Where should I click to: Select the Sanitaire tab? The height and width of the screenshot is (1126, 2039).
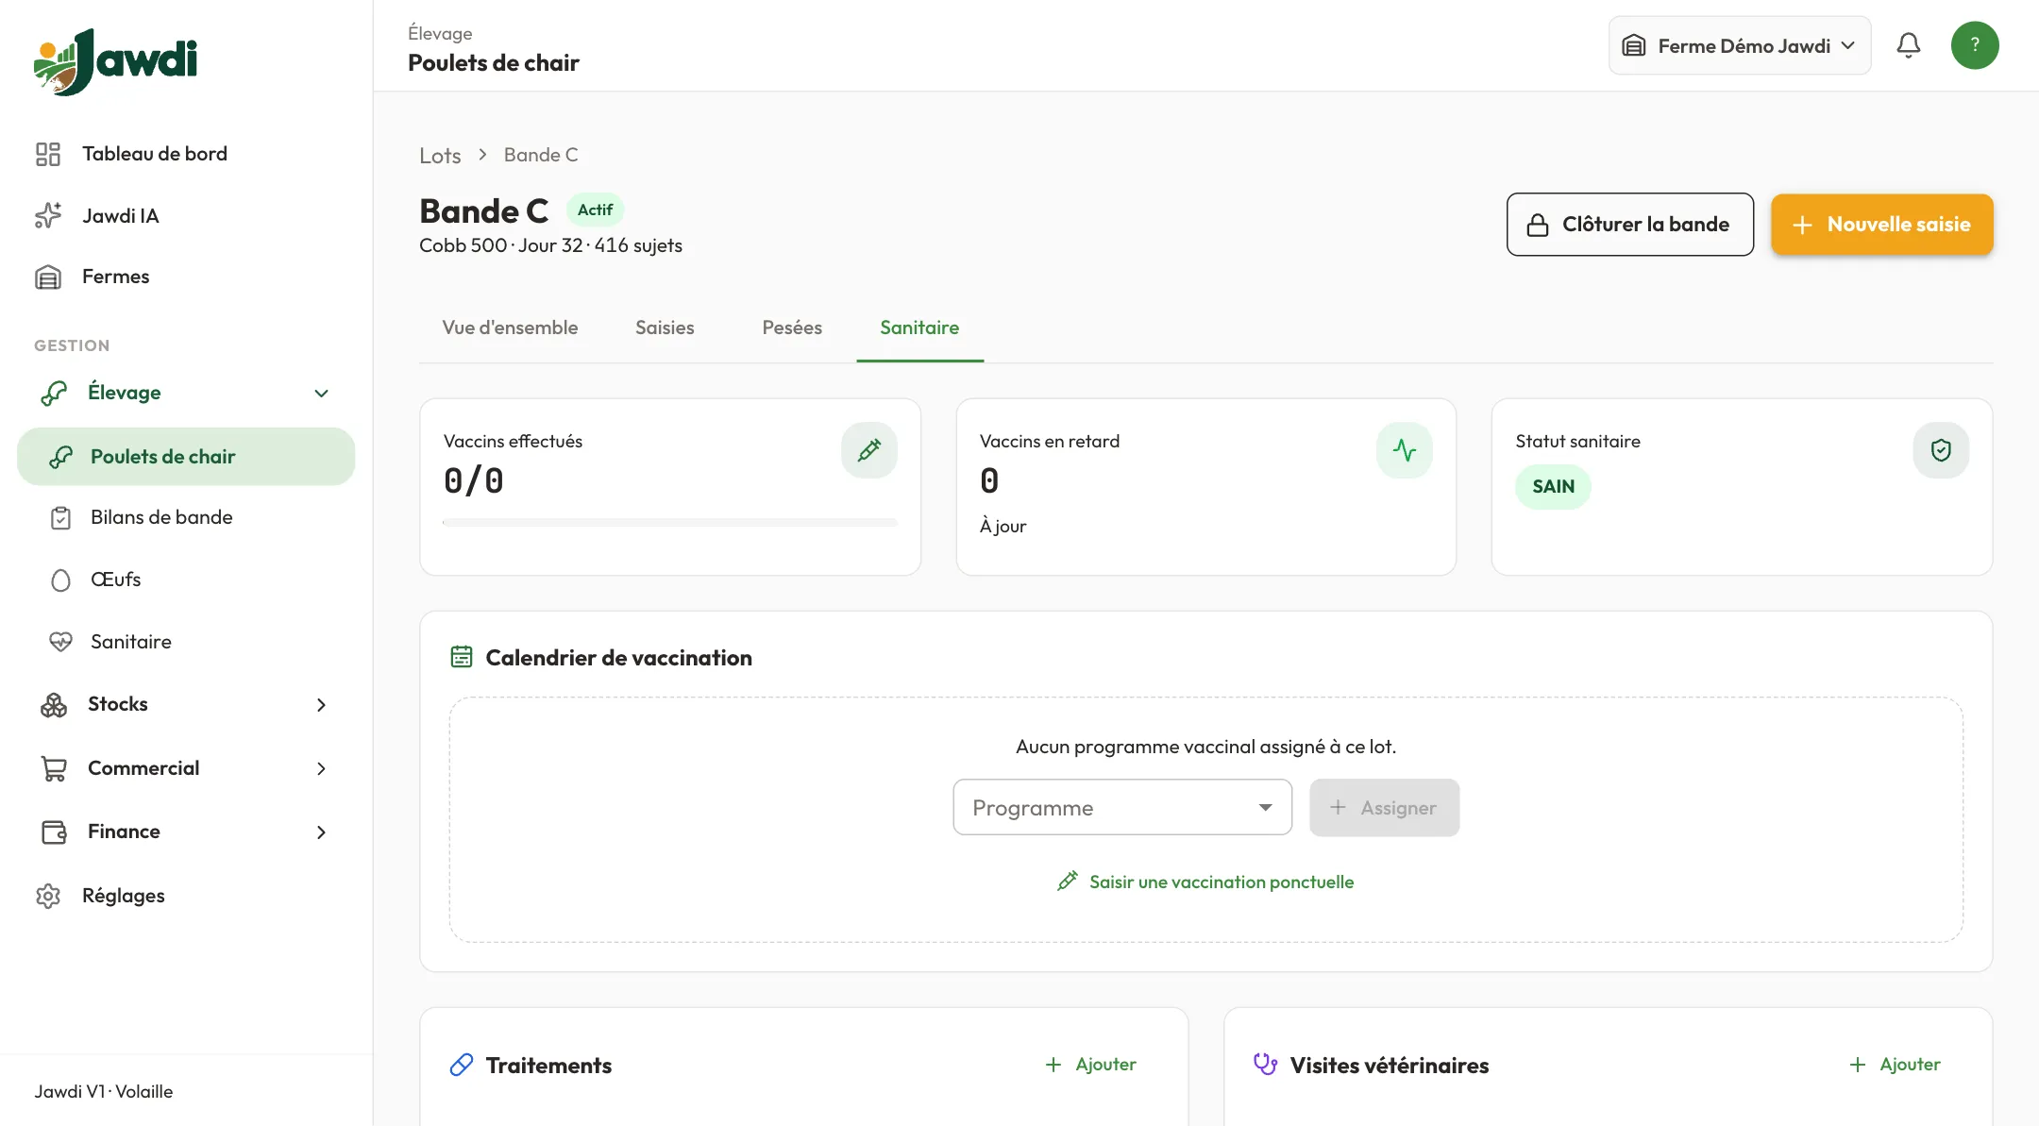point(919,328)
